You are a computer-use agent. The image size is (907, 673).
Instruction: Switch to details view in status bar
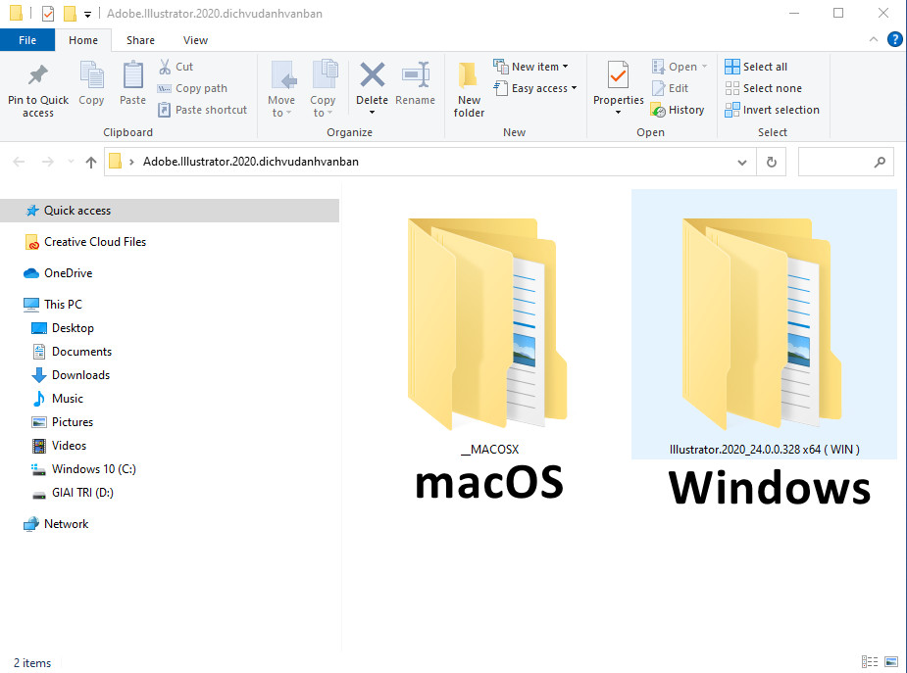870,662
